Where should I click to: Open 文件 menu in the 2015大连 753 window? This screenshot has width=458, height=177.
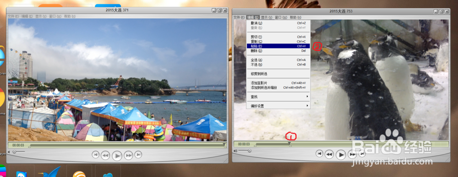point(239,17)
